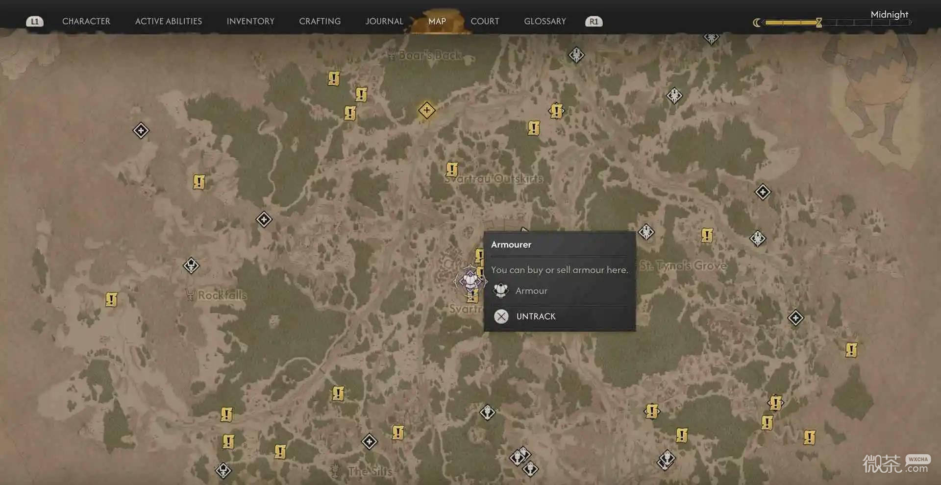The width and height of the screenshot is (941, 485).
Task: Open the Character tab
Action: 86,22
